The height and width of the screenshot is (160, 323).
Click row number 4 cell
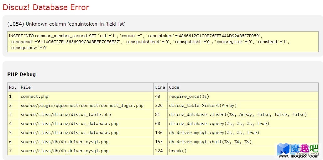[x=13, y=123]
